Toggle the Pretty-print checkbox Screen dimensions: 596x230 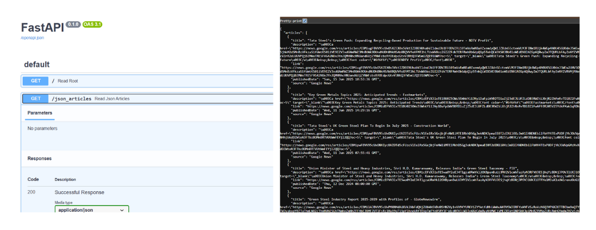[305, 21]
